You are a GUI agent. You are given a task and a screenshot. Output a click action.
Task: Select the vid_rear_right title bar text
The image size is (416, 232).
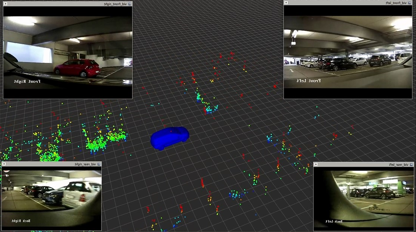(85, 164)
